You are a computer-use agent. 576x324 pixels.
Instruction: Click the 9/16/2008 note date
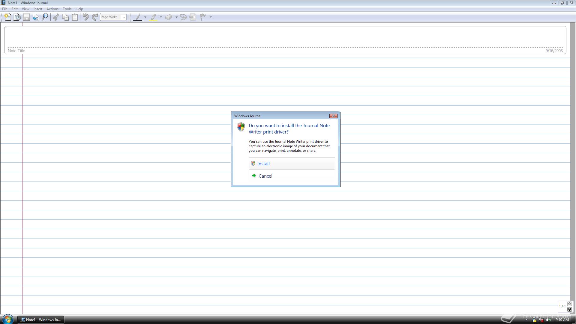coord(554,51)
